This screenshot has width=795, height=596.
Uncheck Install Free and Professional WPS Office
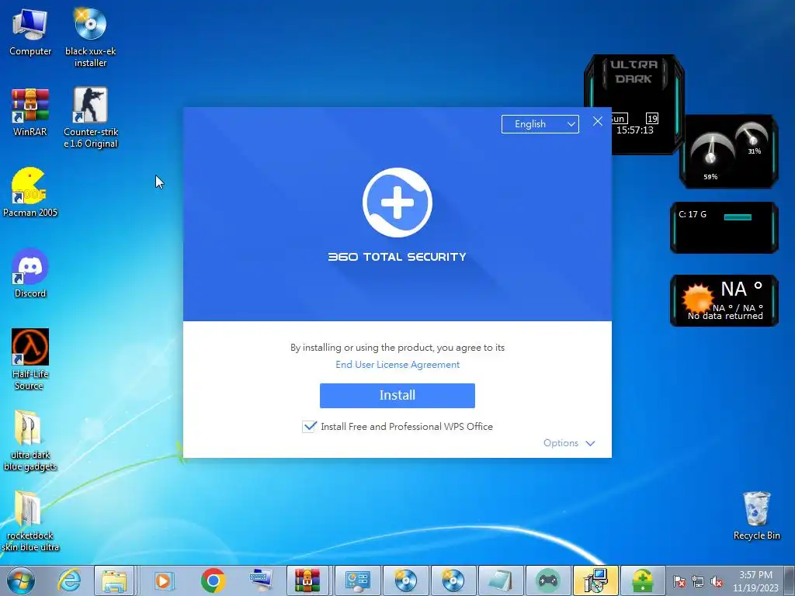[309, 426]
